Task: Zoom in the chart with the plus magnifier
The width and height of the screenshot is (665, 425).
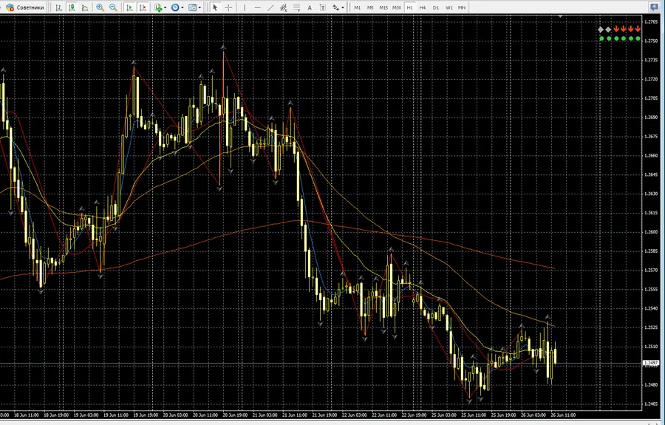Action: click(x=100, y=7)
